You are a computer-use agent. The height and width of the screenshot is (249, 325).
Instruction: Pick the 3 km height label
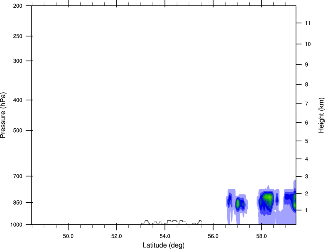[x=306, y=176]
